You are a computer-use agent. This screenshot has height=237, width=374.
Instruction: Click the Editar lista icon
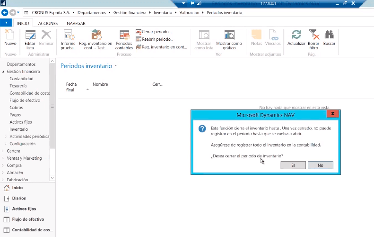(x=30, y=35)
